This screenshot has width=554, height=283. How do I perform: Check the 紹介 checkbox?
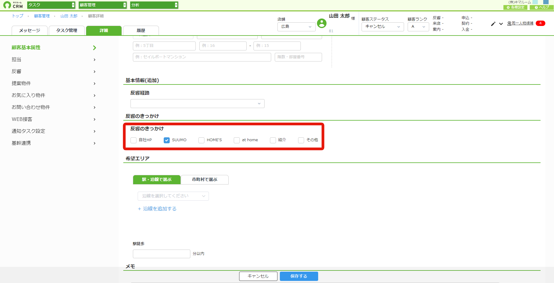pyautogui.click(x=273, y=140)
